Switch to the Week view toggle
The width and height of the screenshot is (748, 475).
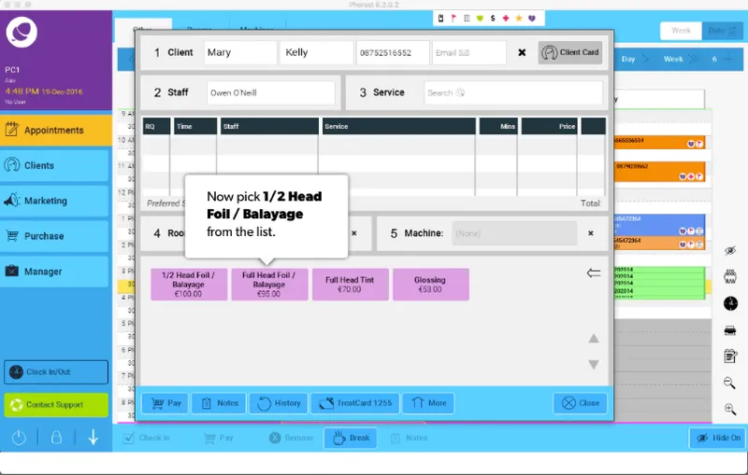coord(681,31)
